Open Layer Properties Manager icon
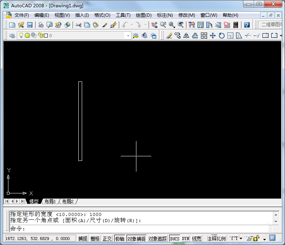The width and height of the screenshot is (285, 245). click(12, 36)
